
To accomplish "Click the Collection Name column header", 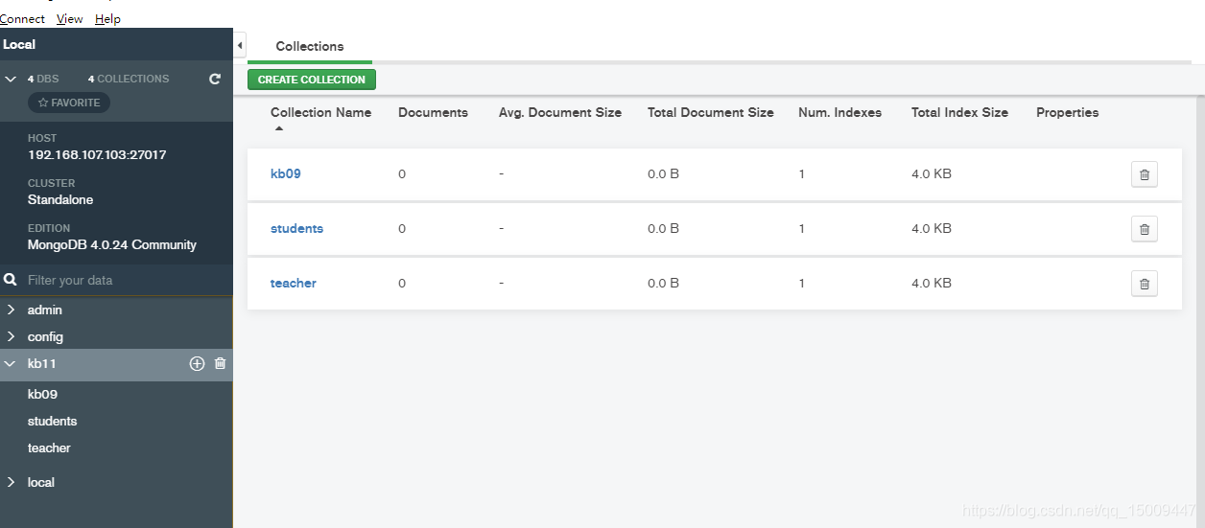I will 320,112.
